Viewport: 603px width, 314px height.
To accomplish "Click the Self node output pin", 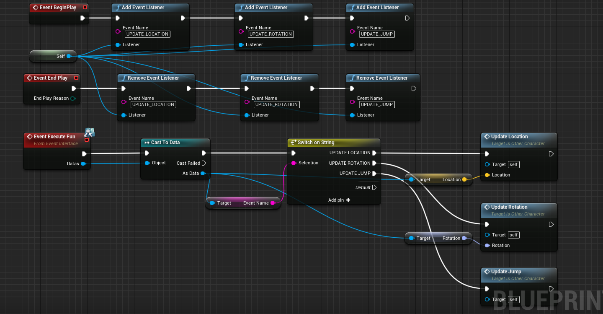I will 69,56.
